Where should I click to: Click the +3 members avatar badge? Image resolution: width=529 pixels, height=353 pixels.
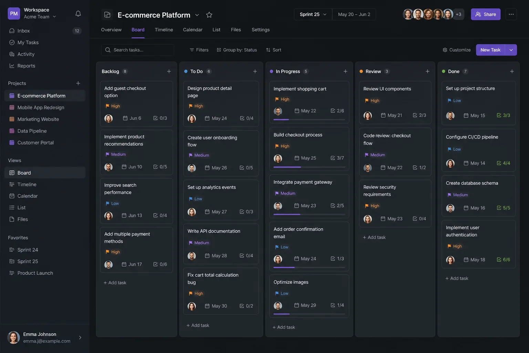tap(458, 14)
